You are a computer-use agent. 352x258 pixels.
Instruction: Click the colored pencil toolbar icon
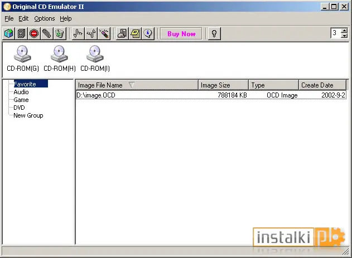click(x=104, y=34)
